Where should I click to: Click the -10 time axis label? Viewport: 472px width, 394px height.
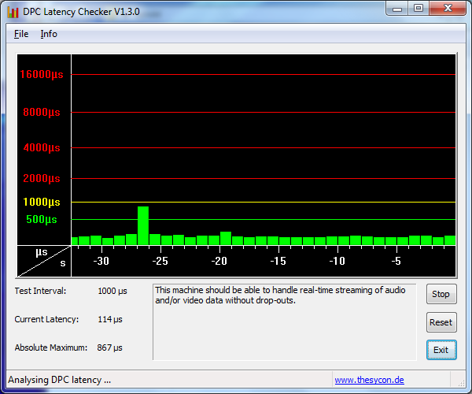(x=337, y=261)
